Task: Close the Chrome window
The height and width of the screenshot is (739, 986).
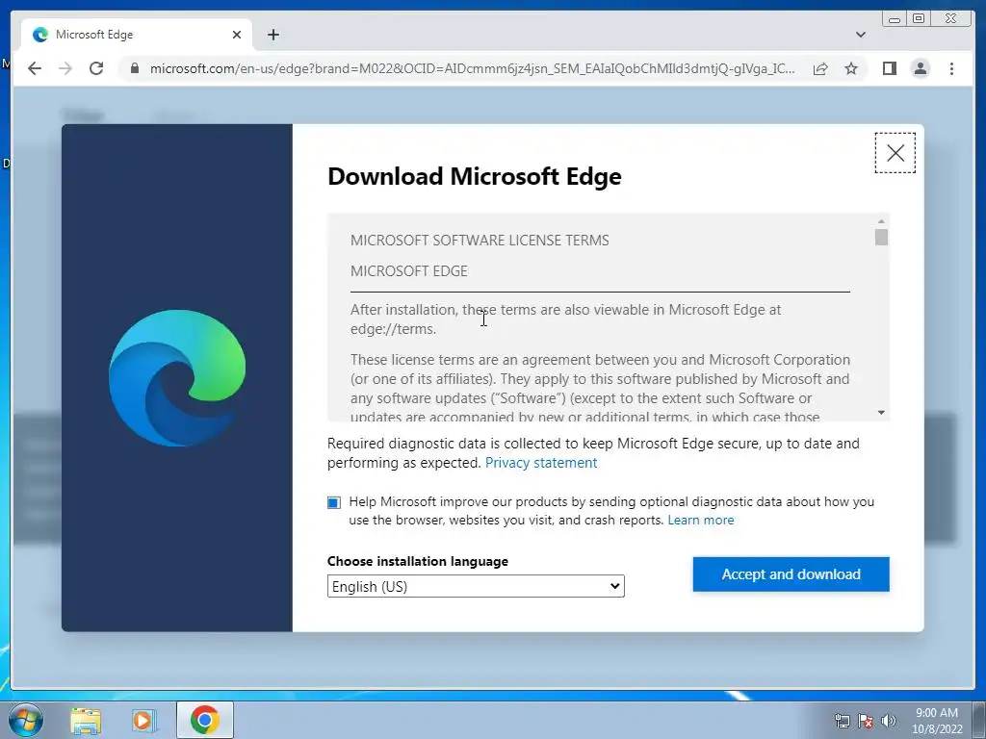Action: [950, 19]
